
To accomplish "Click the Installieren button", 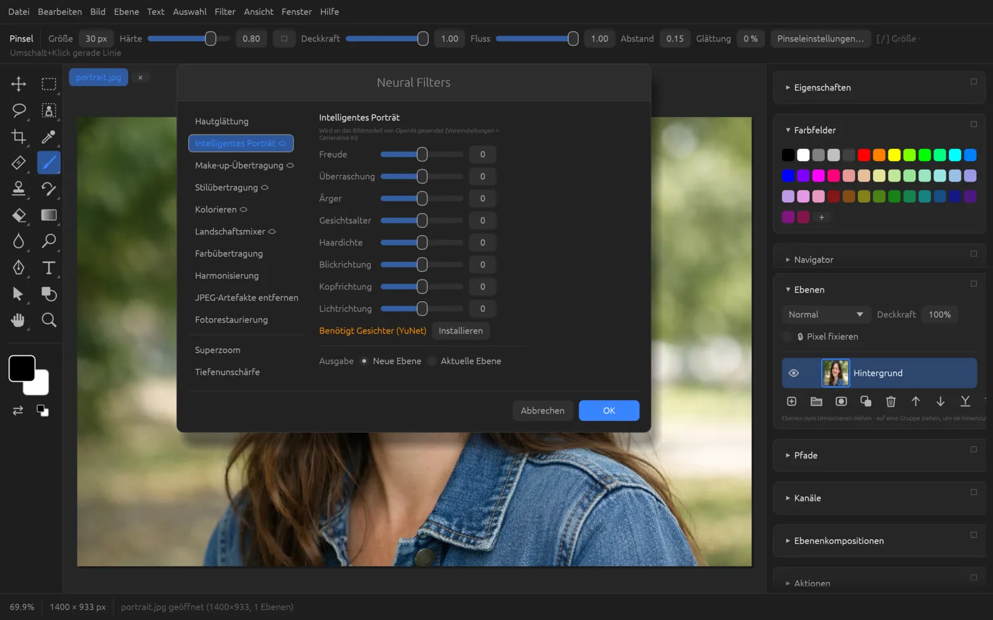I will point(461,330).
